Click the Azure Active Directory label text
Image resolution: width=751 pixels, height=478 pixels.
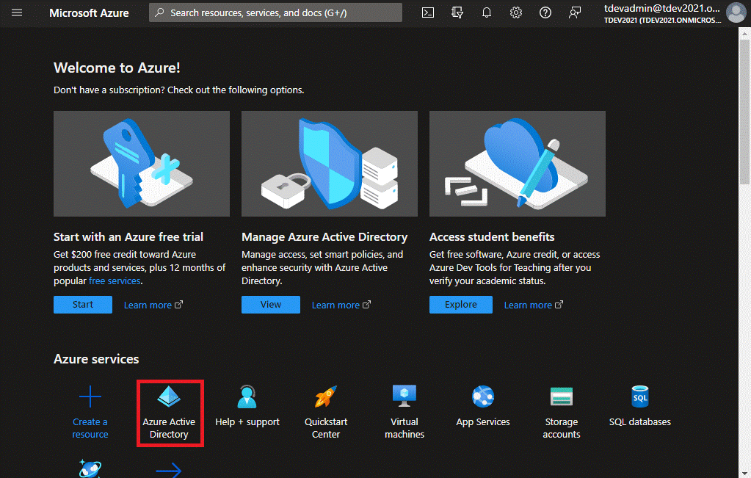pos(169,428)
